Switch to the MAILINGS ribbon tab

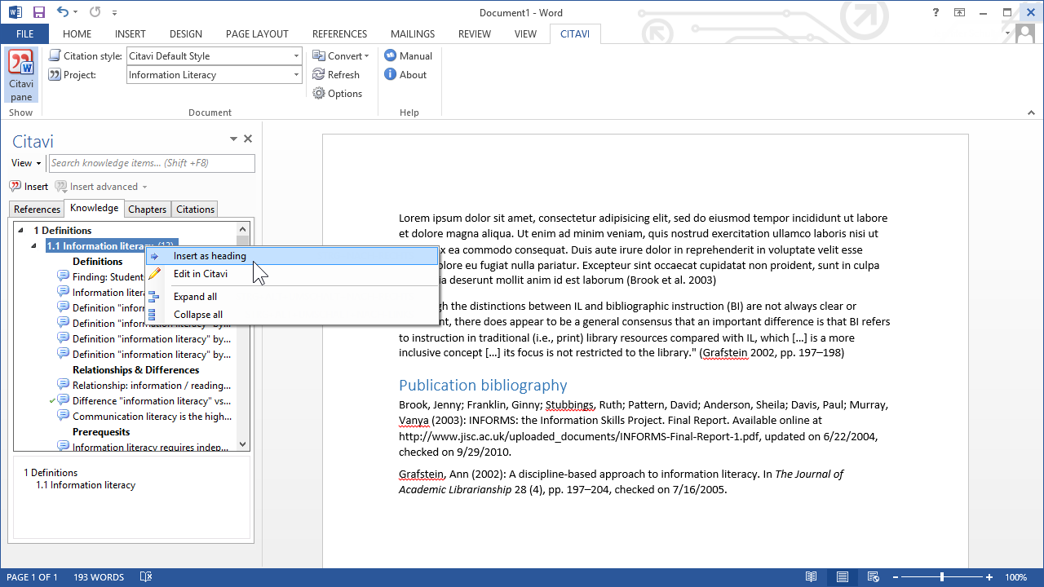pos(413,33)
